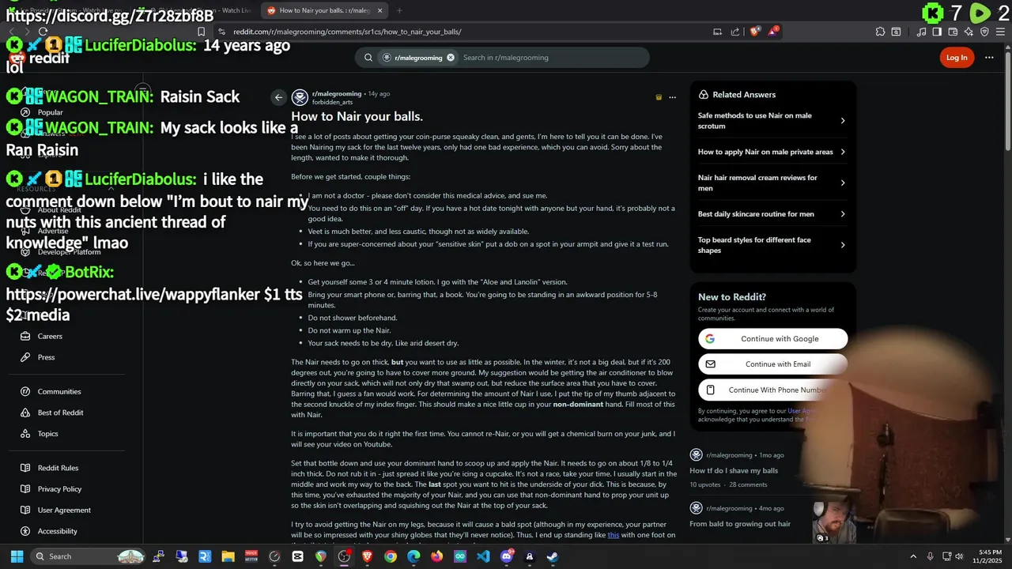Click the r/malegrooming link in post header
1012x569 pixels.
[x=336, y=93]
